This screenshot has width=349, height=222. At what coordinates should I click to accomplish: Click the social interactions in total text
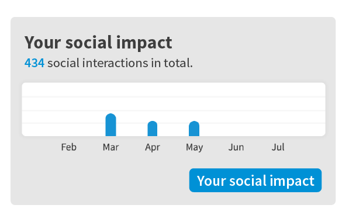(x=120, y=63)
